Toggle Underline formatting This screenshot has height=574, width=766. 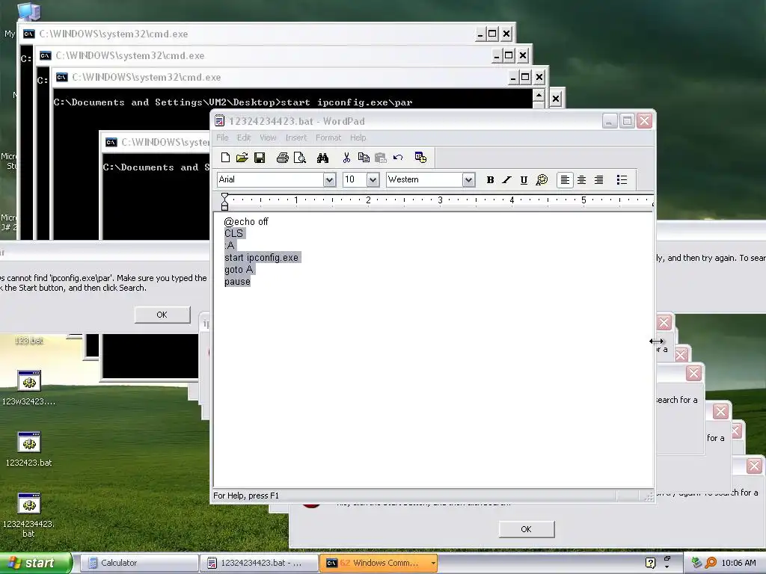[524, 179]
